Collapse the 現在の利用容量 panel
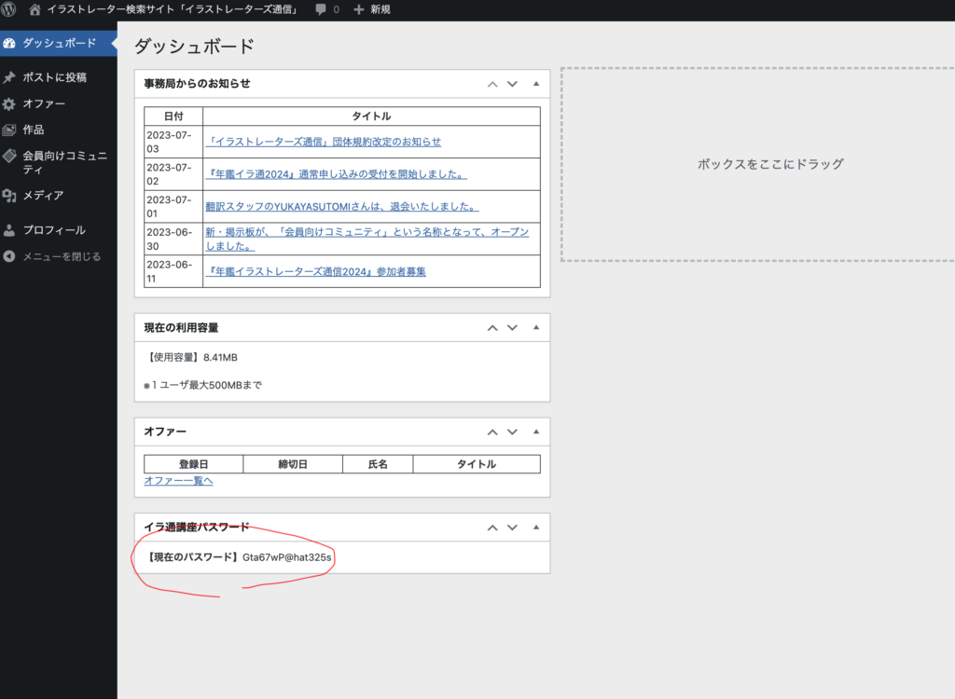The image size is (955, 699). [536, 327]
